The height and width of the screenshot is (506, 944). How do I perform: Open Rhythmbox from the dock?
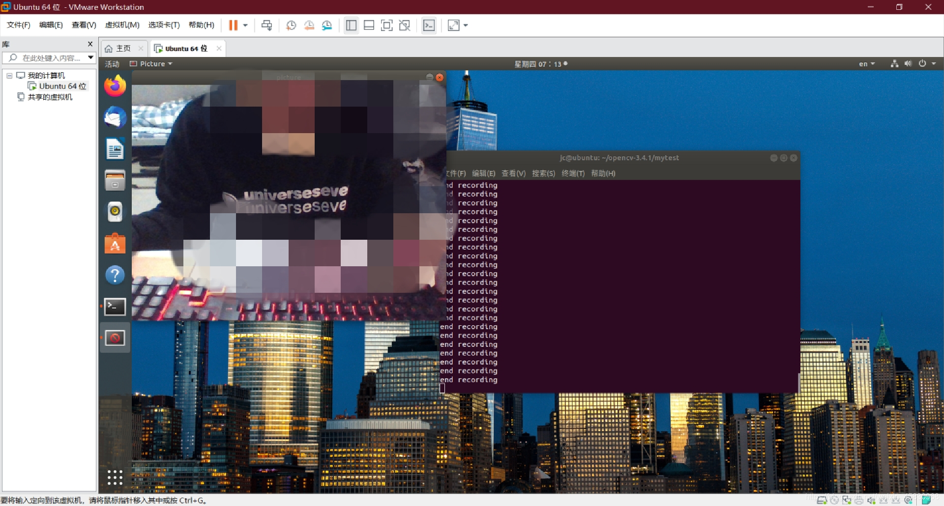(115, 212)
